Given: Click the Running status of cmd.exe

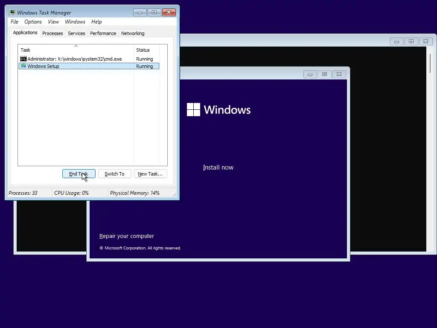Looking at the screenshot, I should (144, 59).
